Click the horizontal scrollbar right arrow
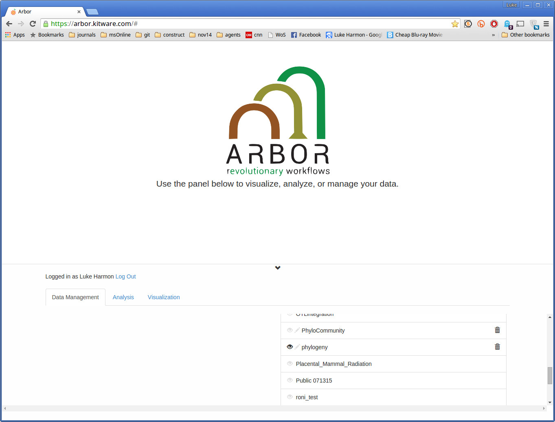The height and width of the screenshot is (422, 555). click(x=544, y=408)
